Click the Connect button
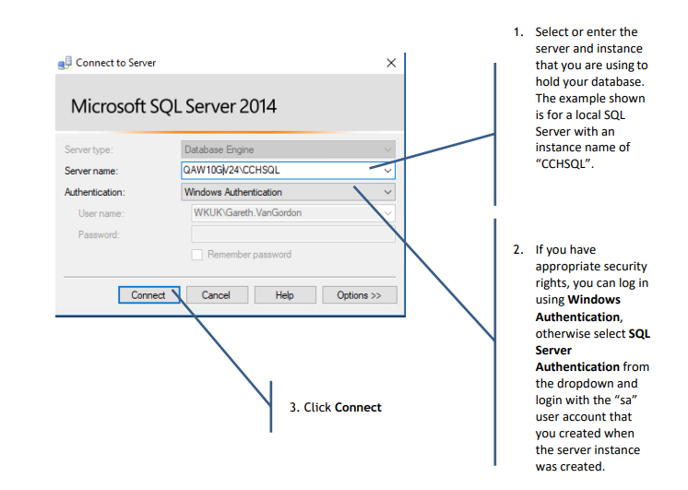 coord(148,295)
